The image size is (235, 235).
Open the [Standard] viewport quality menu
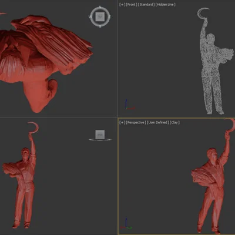coord(146,5)
